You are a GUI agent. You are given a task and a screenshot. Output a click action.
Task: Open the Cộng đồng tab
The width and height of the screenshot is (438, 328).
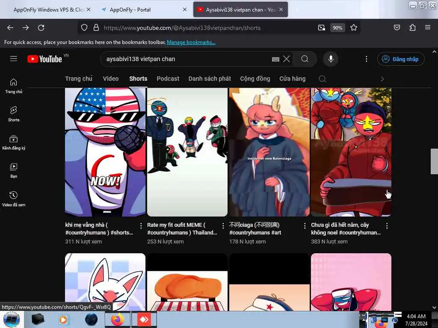click(255, 79)
